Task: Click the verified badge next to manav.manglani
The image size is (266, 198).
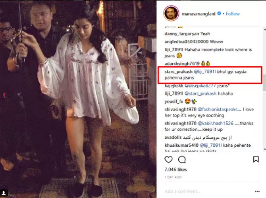Action: (219, 13)
